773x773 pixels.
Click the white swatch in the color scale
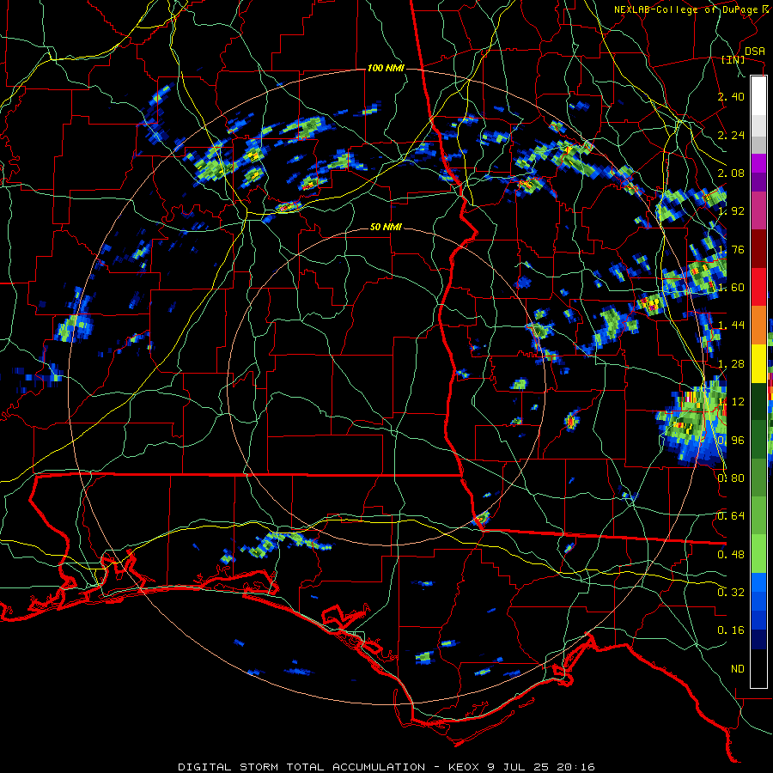[758, 95]
